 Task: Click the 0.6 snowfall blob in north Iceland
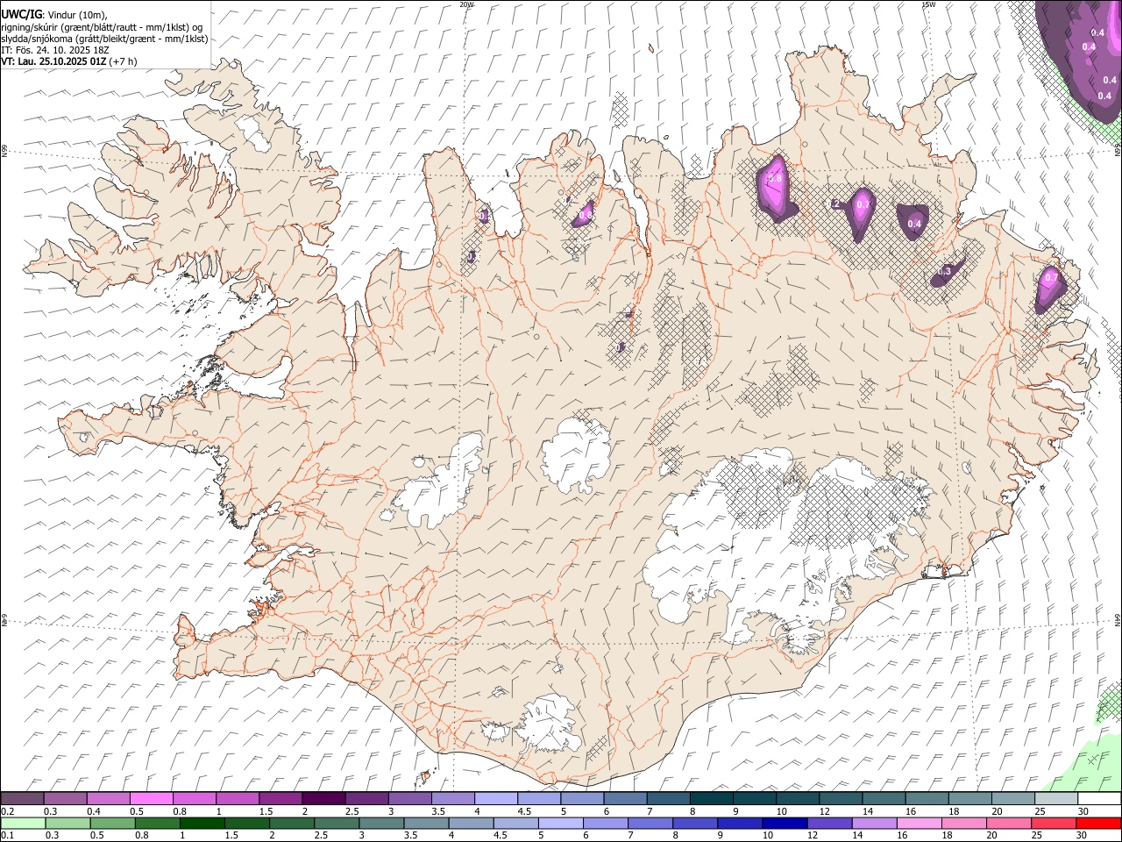(x=585, y=213)
